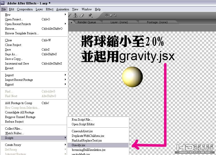Image resolution: width=216 pixels, height=155 pixels.
Task: Close the composition tab with the x
Action: point(71,22)
